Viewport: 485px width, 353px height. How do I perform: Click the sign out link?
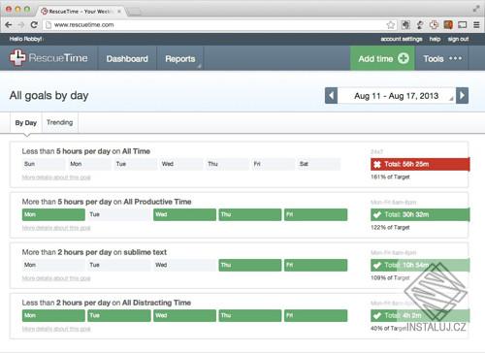coord(458,39)
